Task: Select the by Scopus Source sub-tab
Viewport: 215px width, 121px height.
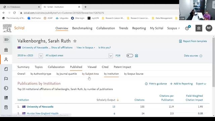Action: [x=134, y=74]
